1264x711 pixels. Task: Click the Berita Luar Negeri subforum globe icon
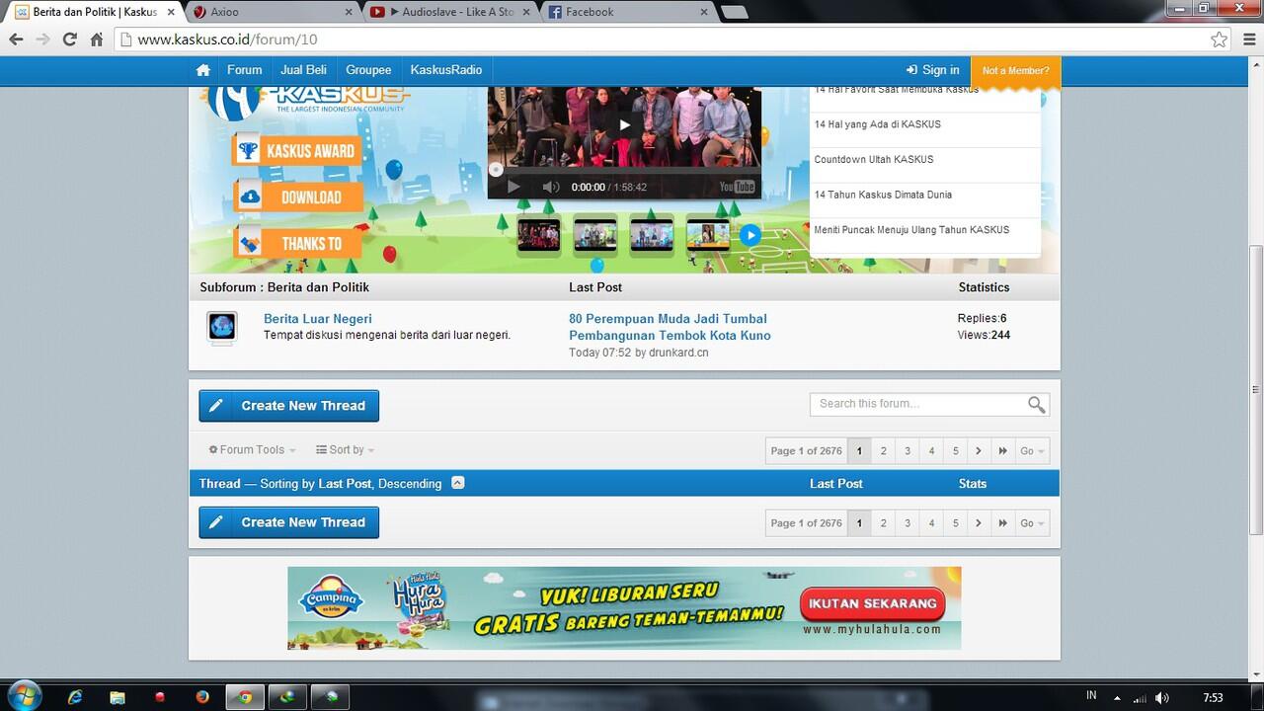tap(221, 327)
